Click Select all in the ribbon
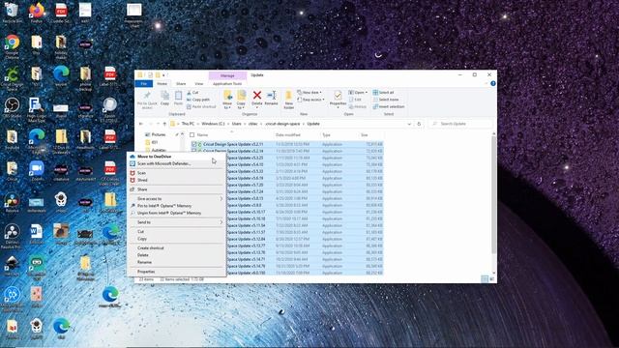The image size is (619, 348). click(x=383, y=93)
